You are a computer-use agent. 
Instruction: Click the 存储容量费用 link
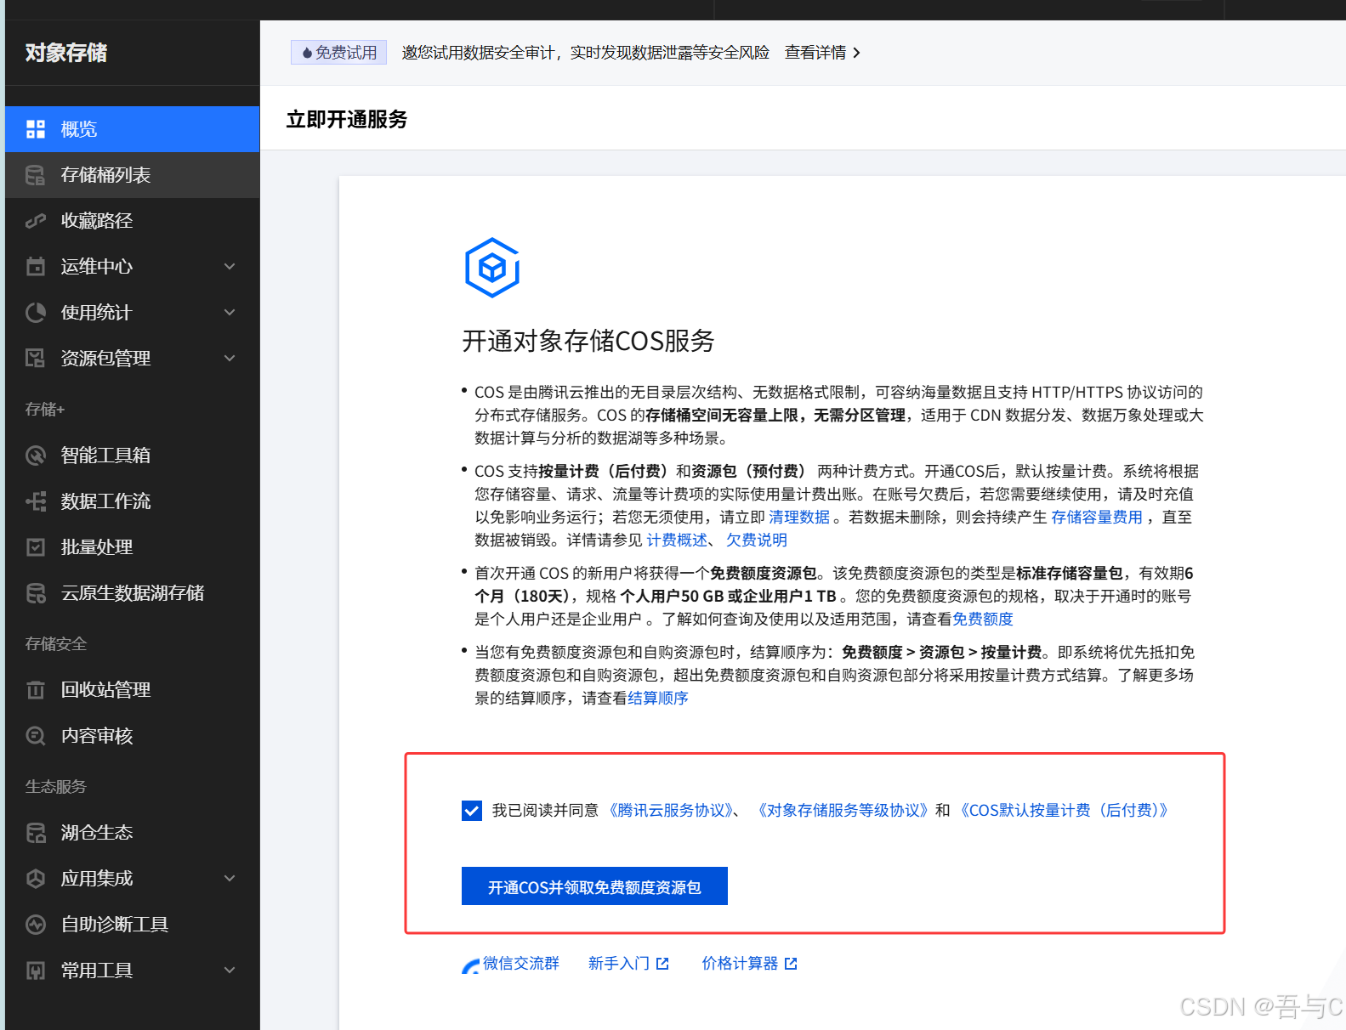tap(1097, 518)
